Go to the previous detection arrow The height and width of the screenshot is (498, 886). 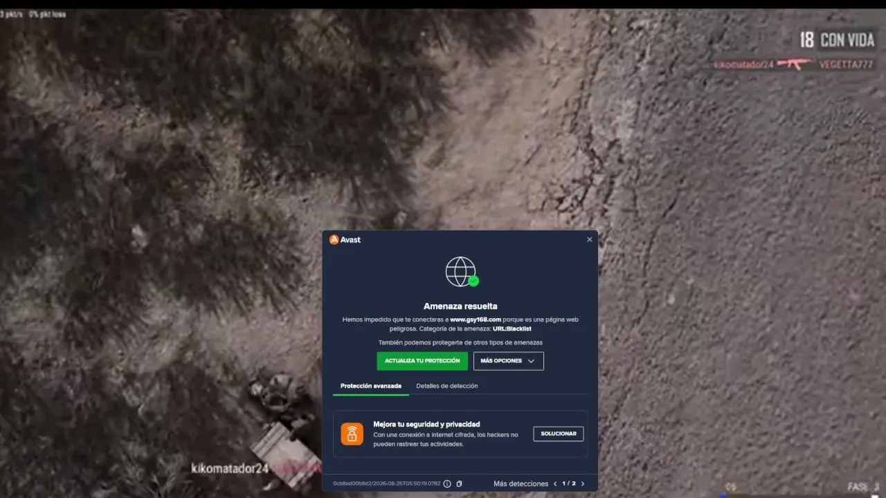click(x=555, y=484)
